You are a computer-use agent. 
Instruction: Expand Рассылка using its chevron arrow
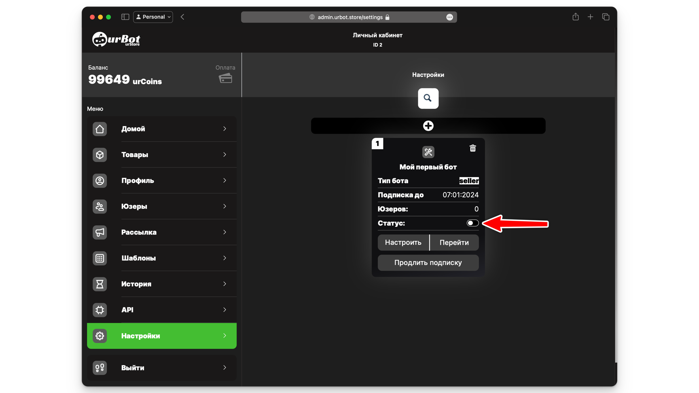pyautogui.click(x=225, y=232)
